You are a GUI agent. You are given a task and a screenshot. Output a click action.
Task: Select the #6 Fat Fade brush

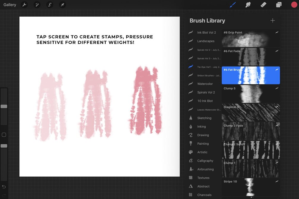point(251,57)
